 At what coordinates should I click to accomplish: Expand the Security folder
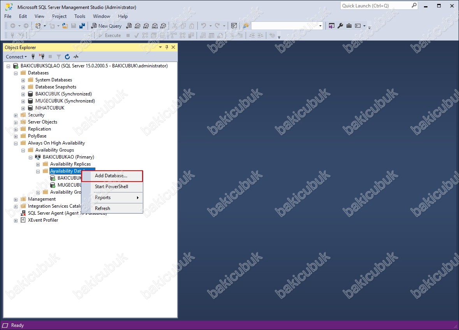16,115
